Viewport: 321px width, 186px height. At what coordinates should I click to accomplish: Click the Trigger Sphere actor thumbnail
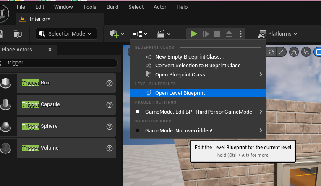pos(6,127)
